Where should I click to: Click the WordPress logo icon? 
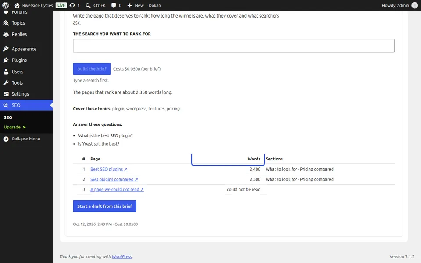click(6, 5)
